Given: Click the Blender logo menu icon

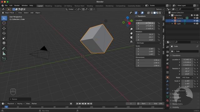Looking at the screenshot, I should (2, 6).
